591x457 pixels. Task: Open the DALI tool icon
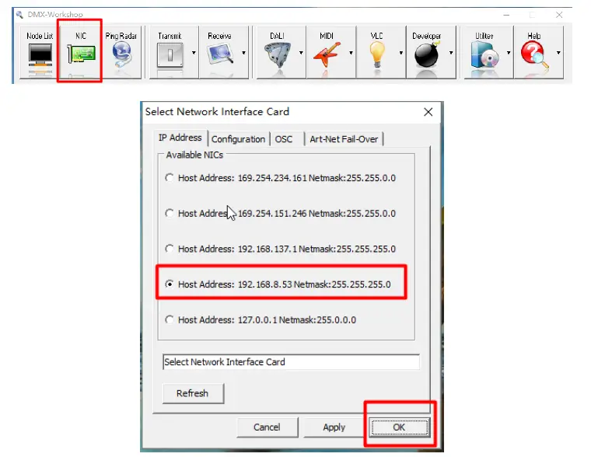(278, 55)
